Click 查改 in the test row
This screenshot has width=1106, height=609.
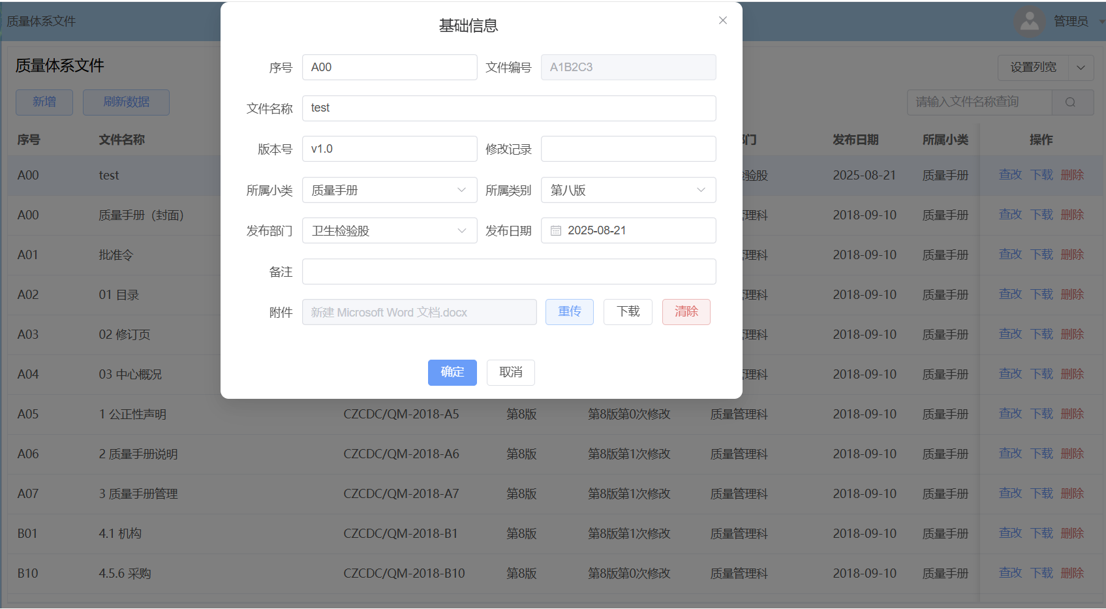tap(1010, 175)
